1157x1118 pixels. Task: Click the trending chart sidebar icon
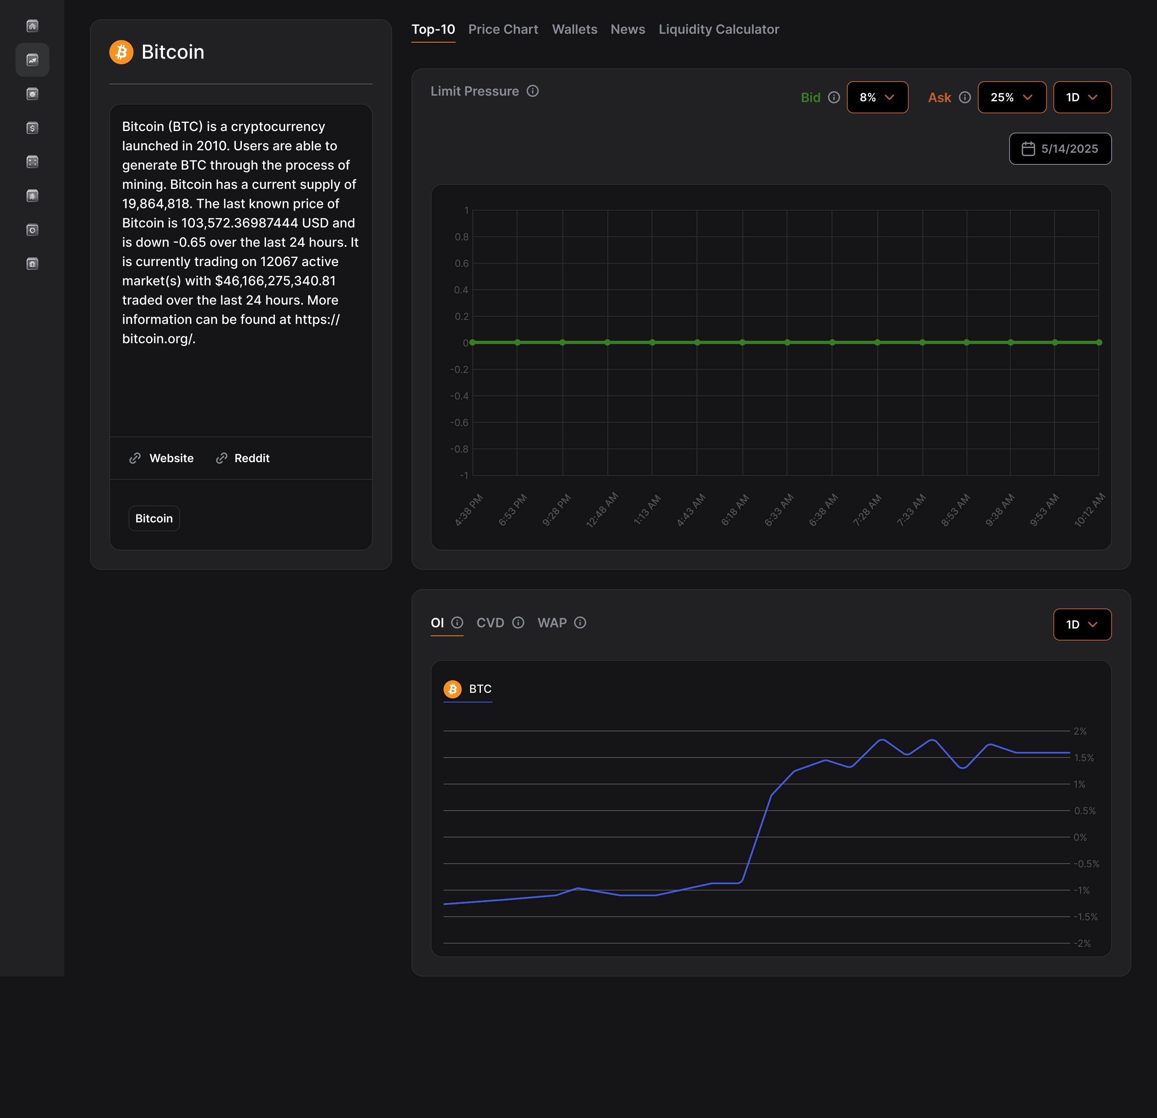[33, 59]
